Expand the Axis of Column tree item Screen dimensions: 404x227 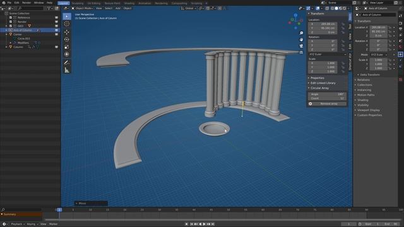pos(6,30)
